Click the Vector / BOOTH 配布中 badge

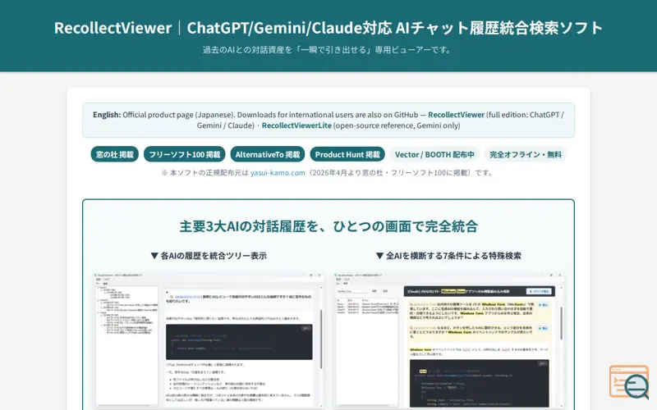click(x=434, y=154)
